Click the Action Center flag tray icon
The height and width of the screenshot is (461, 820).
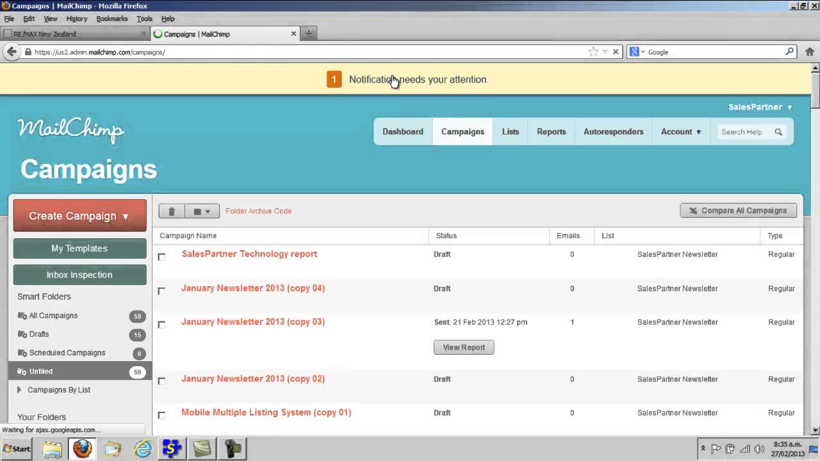click(716, 449)
